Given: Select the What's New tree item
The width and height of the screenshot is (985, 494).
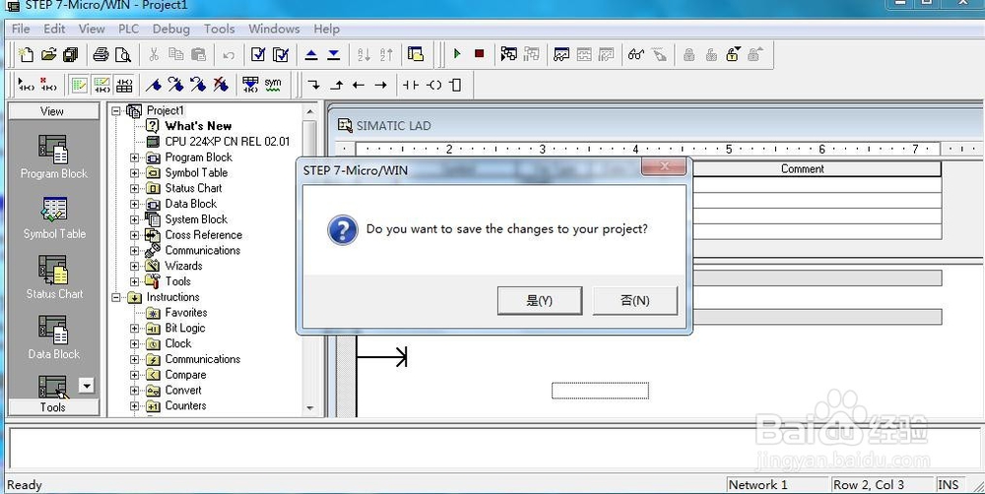Looking at the screenshot, I should pyautogui.click(x=198, y=126).
